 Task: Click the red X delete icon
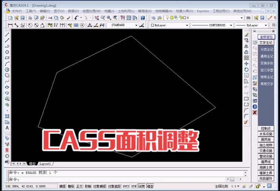click(255, 112)
